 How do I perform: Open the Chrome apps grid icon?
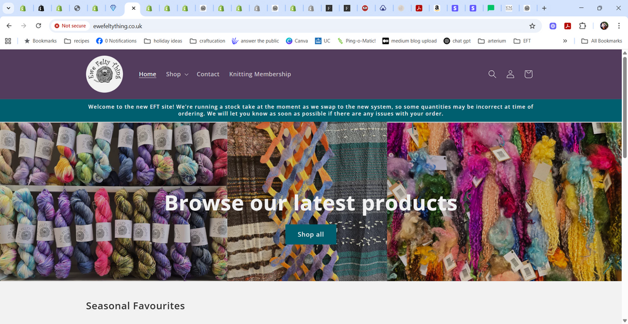(x=8, y=41)
